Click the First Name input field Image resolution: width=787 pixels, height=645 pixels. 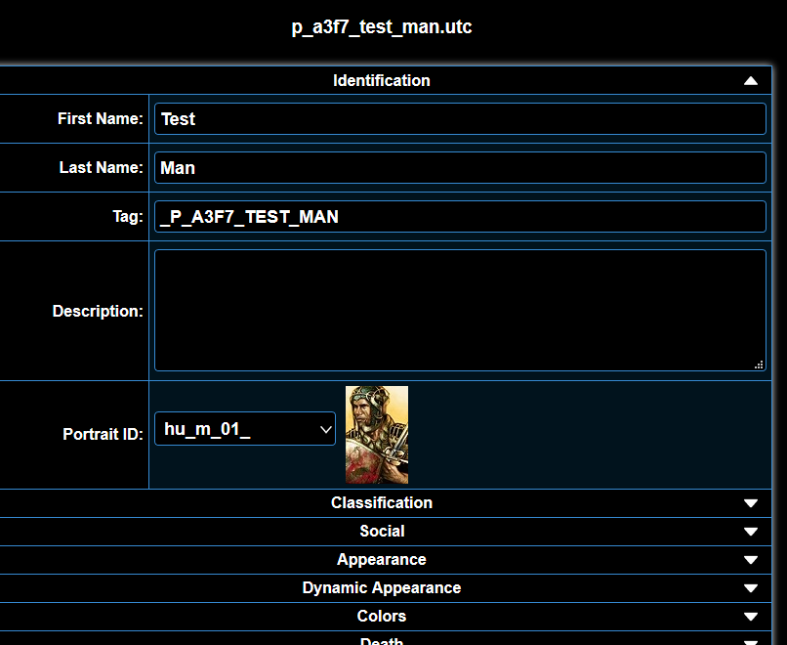(x=460, y=119)
